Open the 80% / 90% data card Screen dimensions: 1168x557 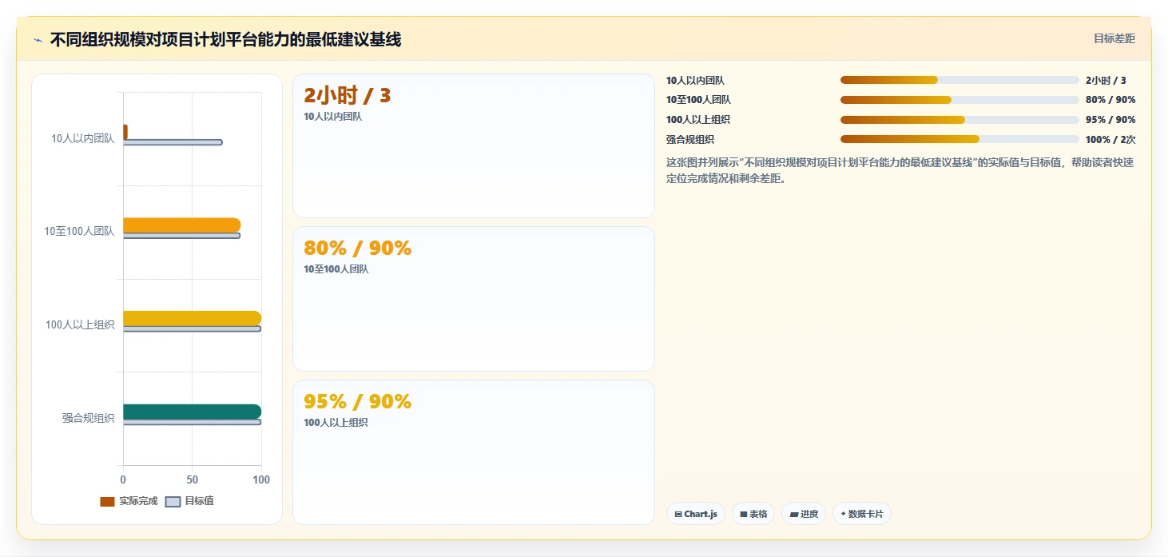[474, 299]
